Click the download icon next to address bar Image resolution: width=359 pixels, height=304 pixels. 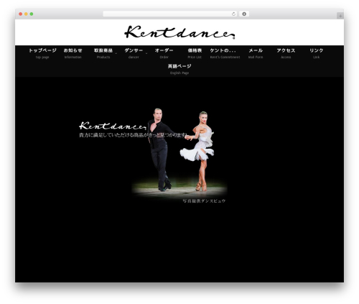pos(244,14)
